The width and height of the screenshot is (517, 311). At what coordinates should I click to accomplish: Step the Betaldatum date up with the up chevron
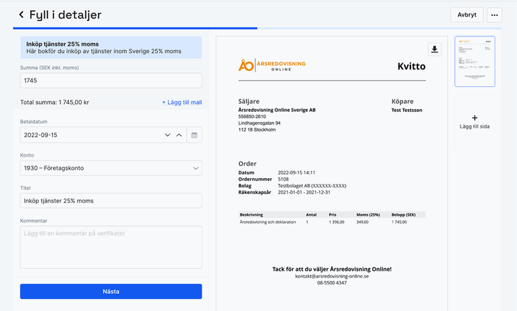179,135
